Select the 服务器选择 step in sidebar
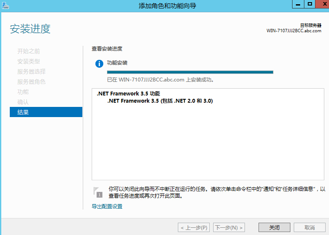Viewport: 329px width, 235px height. [x=31, y=72]
